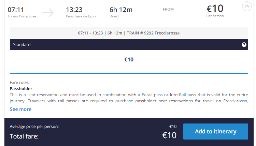Click the journey direction arrow icon
Viewport: 256px width, 146px height.
pyautogui.click(x=48, y=13)
